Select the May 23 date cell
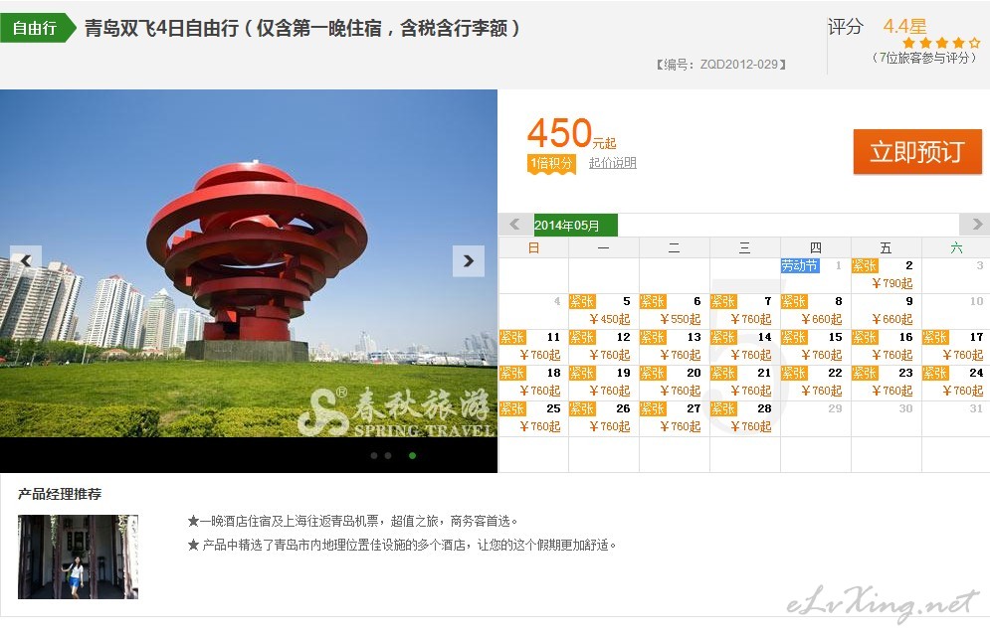The image size is (990, 637). click(x=886, y=383)
